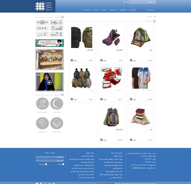Open the camouflage backpacks product image
This screenshot has width=191, height=184.
(82, 37)
